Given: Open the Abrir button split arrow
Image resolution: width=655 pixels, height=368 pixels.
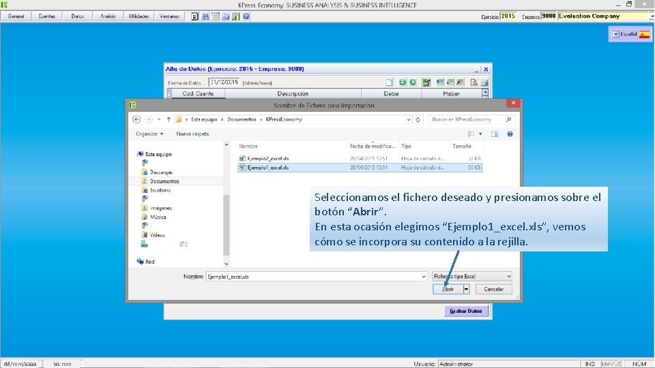Looking at the screenshot, I should (x=466, y=289).
